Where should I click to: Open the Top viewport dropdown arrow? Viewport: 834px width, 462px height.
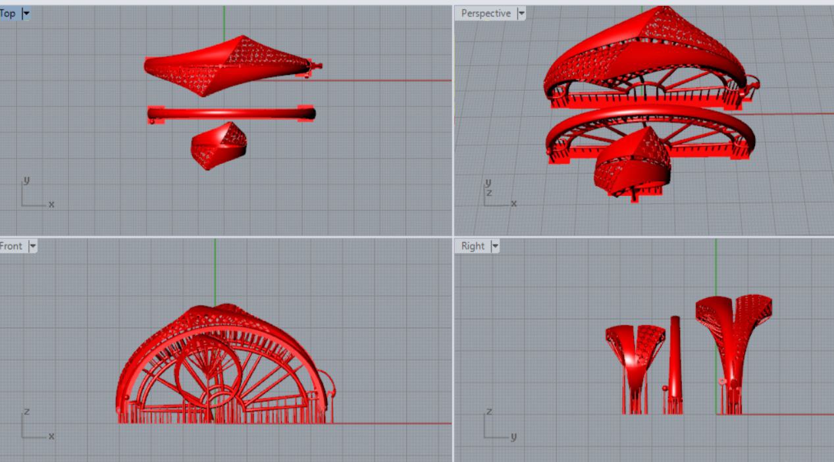(x=26, y=13)
